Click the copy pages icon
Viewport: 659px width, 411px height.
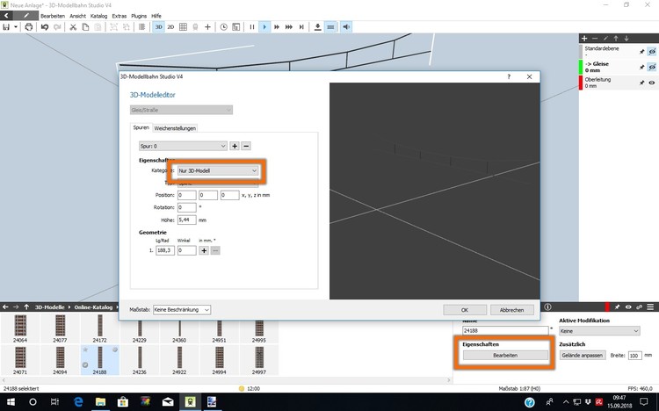(85, 27)
